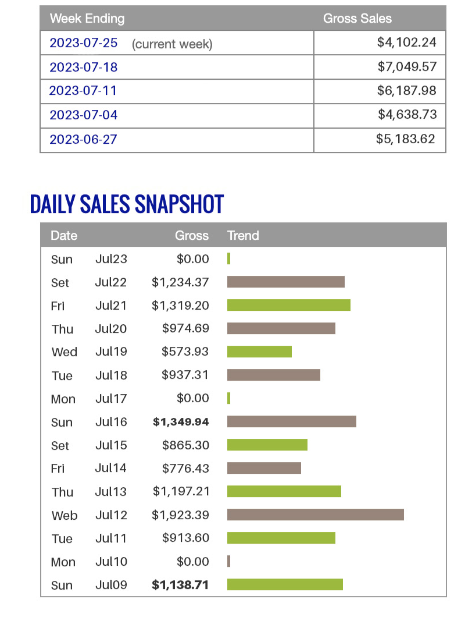The image size is (472, 617).
Task: Click the Date header in daily snapshot
Action: pos(64,235)
